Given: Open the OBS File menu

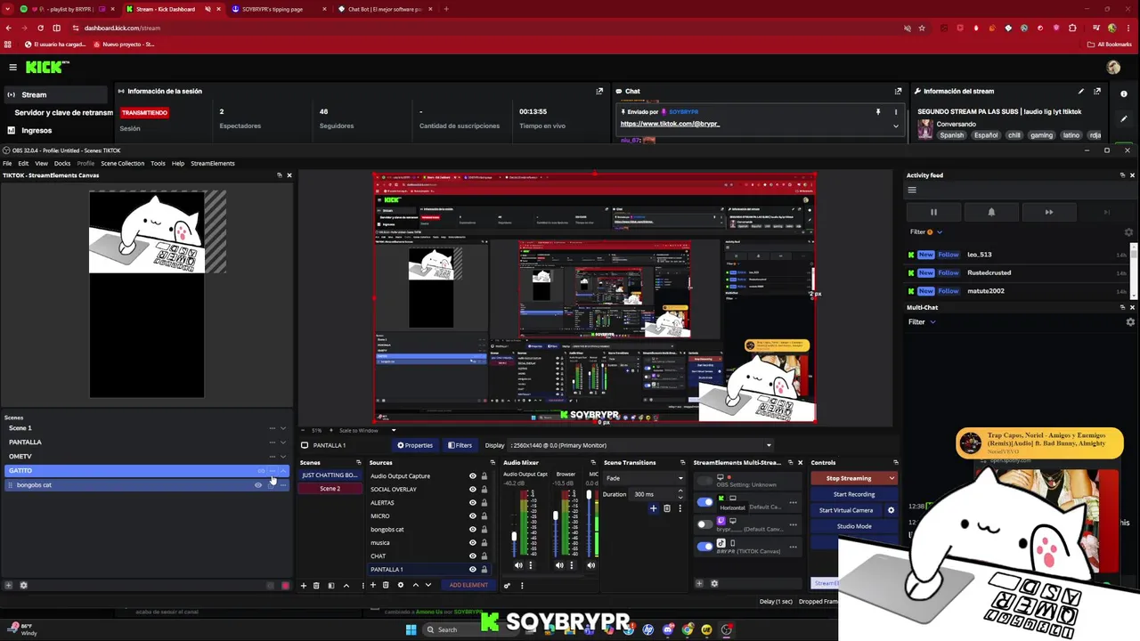Looking at the screenshot, I should (x=7, y=163).
